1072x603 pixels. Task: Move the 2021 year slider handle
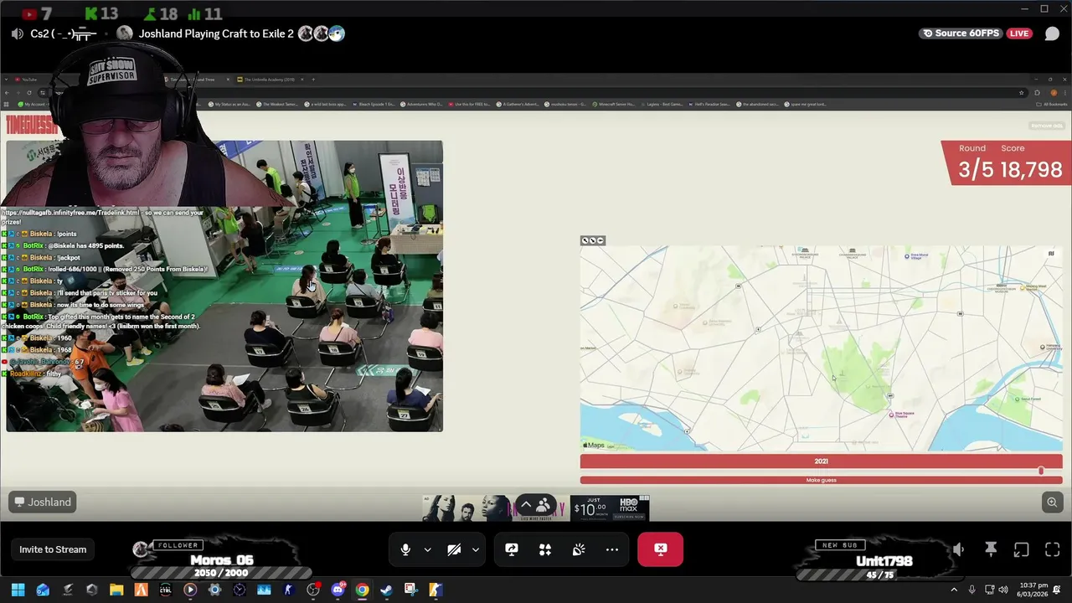click(1041, 471)
